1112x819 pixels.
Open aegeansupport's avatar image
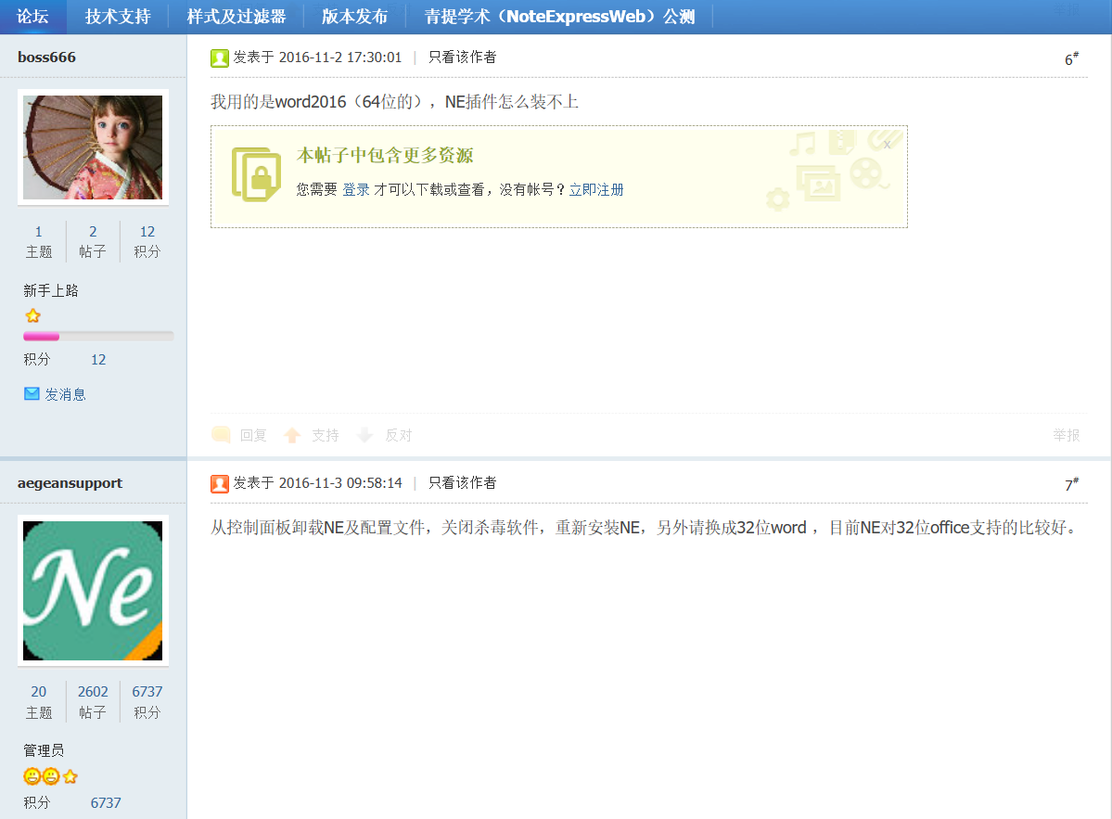[x=92, y=591]
